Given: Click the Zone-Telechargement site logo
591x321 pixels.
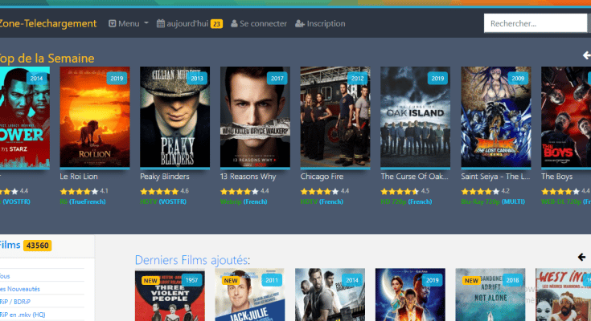Looking at the screenshot, I should (x=48, y=23).
